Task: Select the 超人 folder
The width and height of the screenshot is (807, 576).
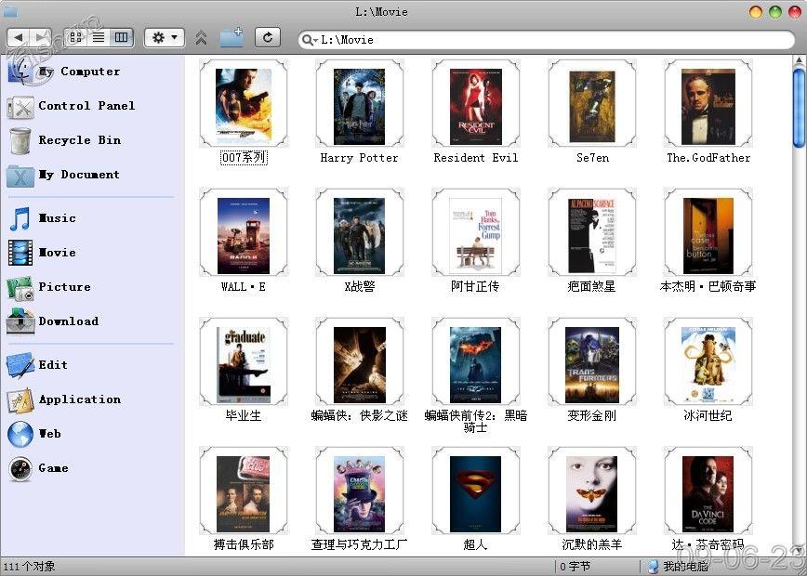Action: click(x=476, y=491)
